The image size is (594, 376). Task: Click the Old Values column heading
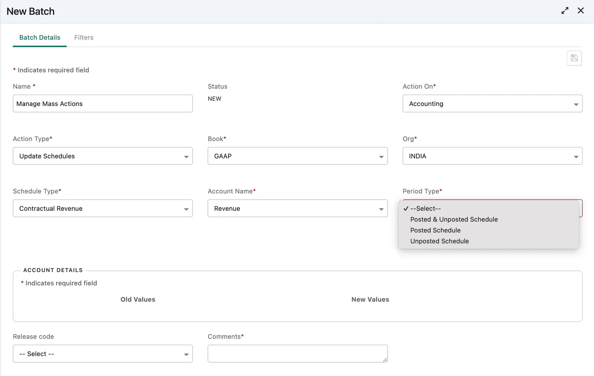point(138,300)
